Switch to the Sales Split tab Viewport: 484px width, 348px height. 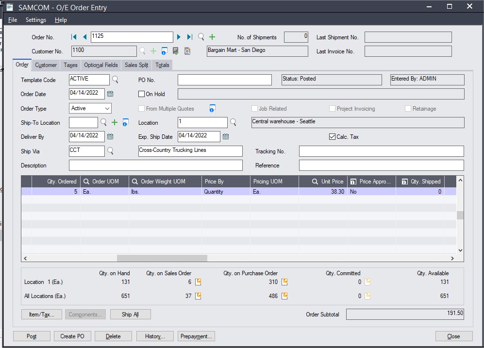coord(136,65)
